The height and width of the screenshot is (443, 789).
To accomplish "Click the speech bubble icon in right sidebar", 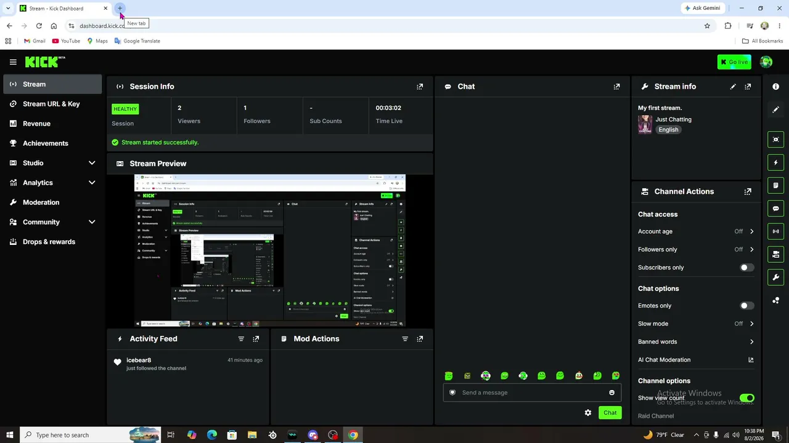I will coord(775,209).
